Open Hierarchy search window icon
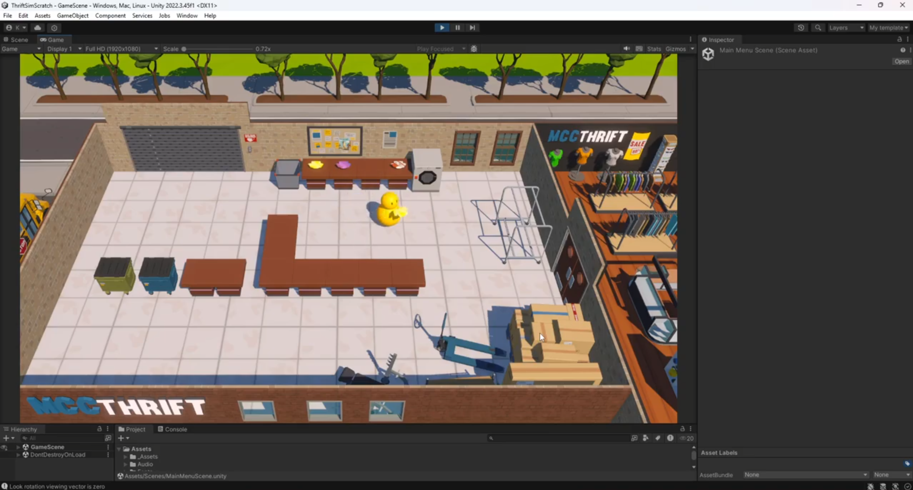The image size is (913, 490). (x=108, y=438)
